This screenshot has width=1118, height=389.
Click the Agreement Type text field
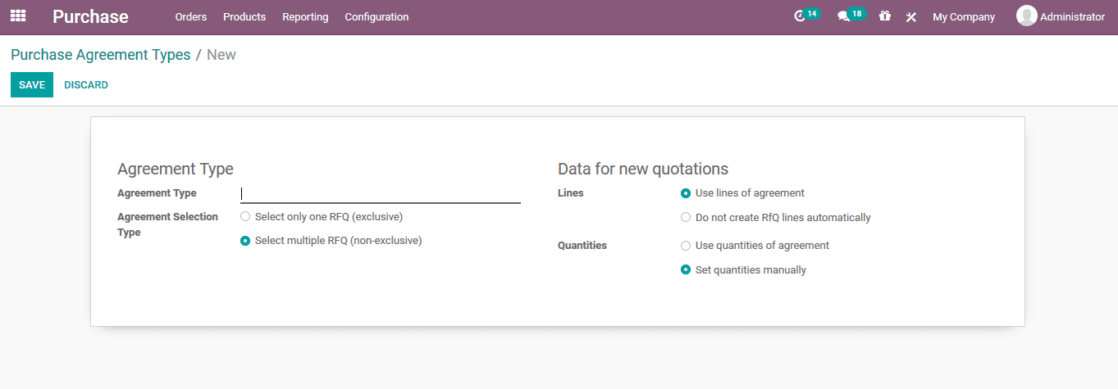pos(381,194)
